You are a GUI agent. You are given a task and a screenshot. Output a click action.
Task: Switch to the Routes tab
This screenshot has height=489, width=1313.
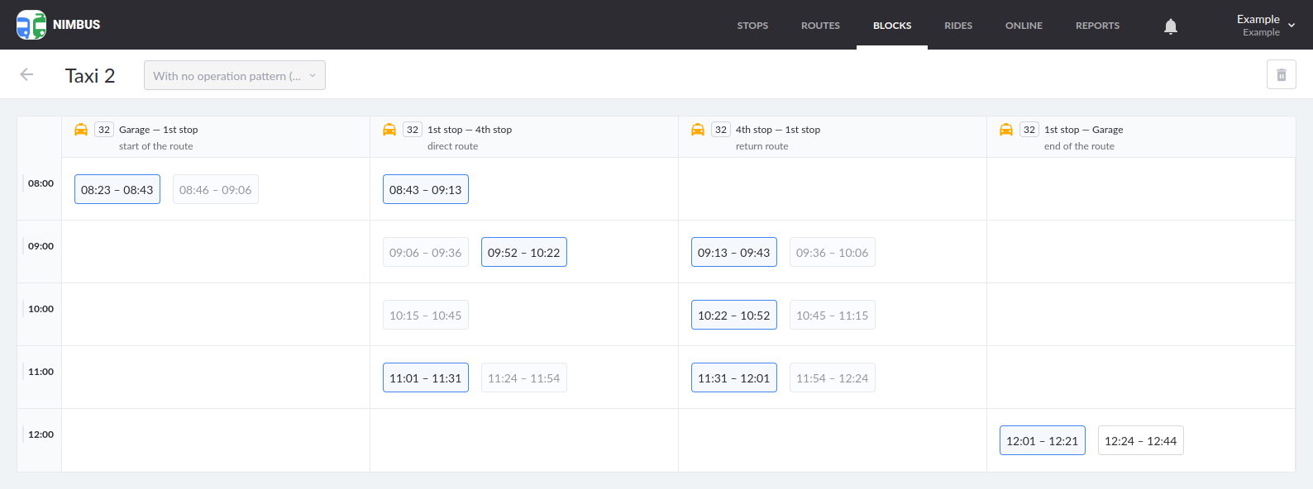(x=820, y=26)
